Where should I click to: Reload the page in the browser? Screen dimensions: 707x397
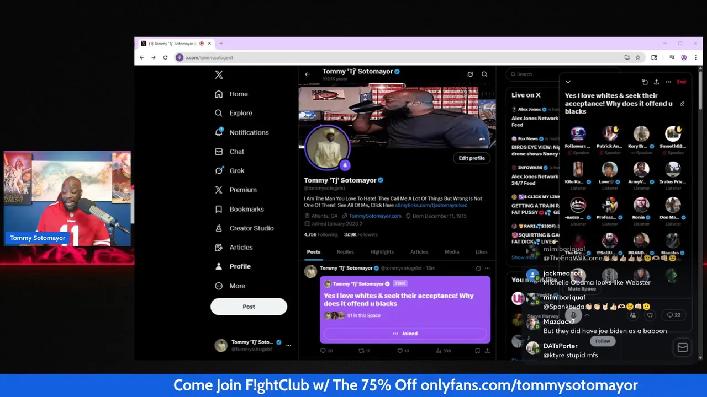165,57
